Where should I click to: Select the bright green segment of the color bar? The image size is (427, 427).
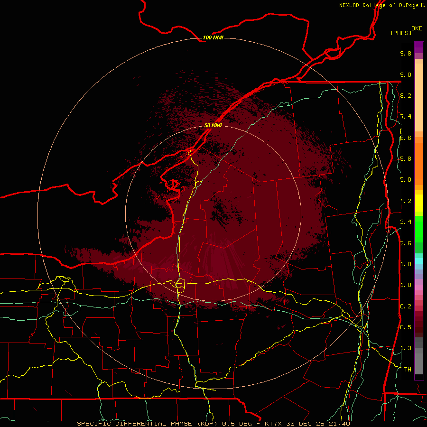coord(419,229)
